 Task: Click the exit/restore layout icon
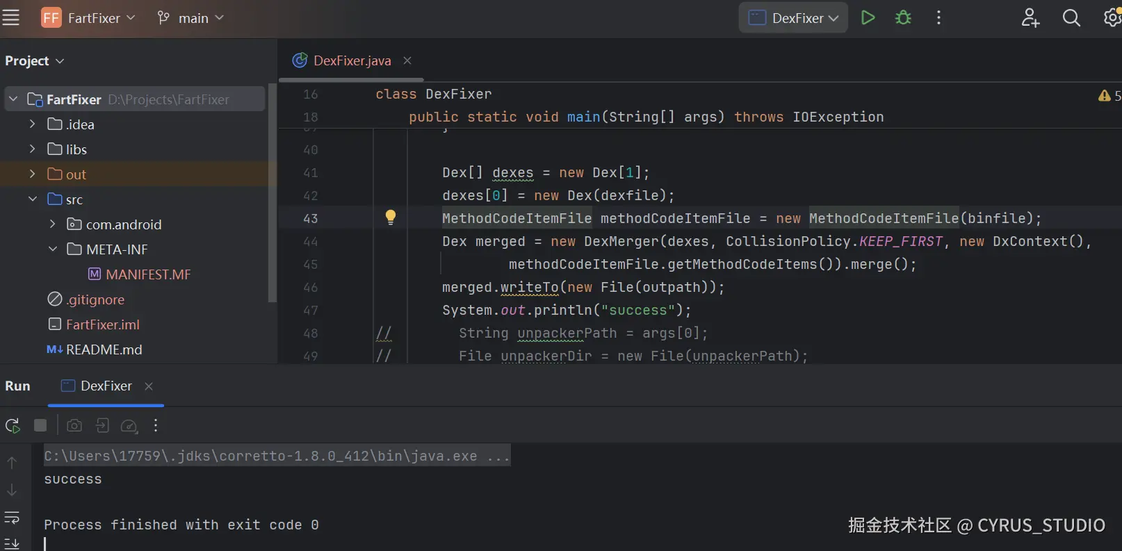102,425
